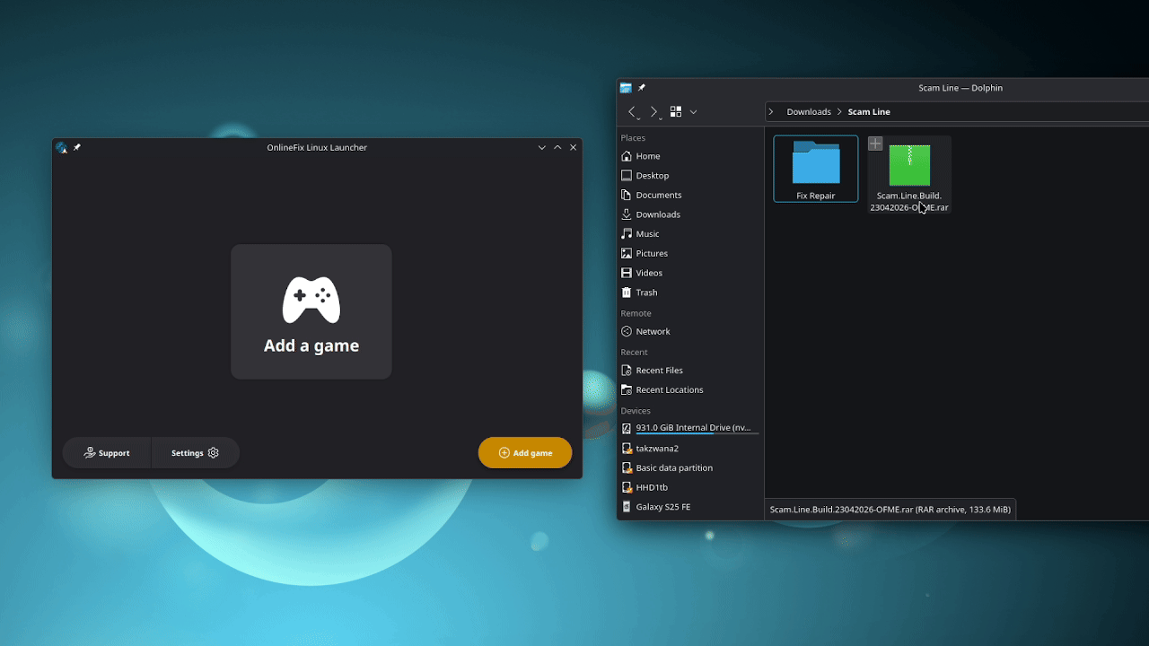Image resolution: width=1149 pixels, height=646 pixels.
Task: Toggle the pin on OnlineFix launcher title bar
Action: coord(77,147)
